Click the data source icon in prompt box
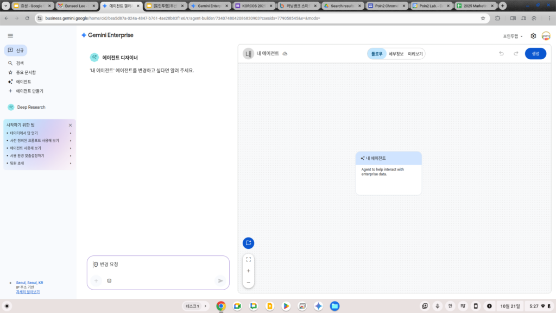Image resolution: width=556 pixels, height=313 pixels. (x=109, y=281)
